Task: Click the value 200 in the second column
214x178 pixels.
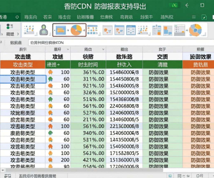Action: (65, 160)
